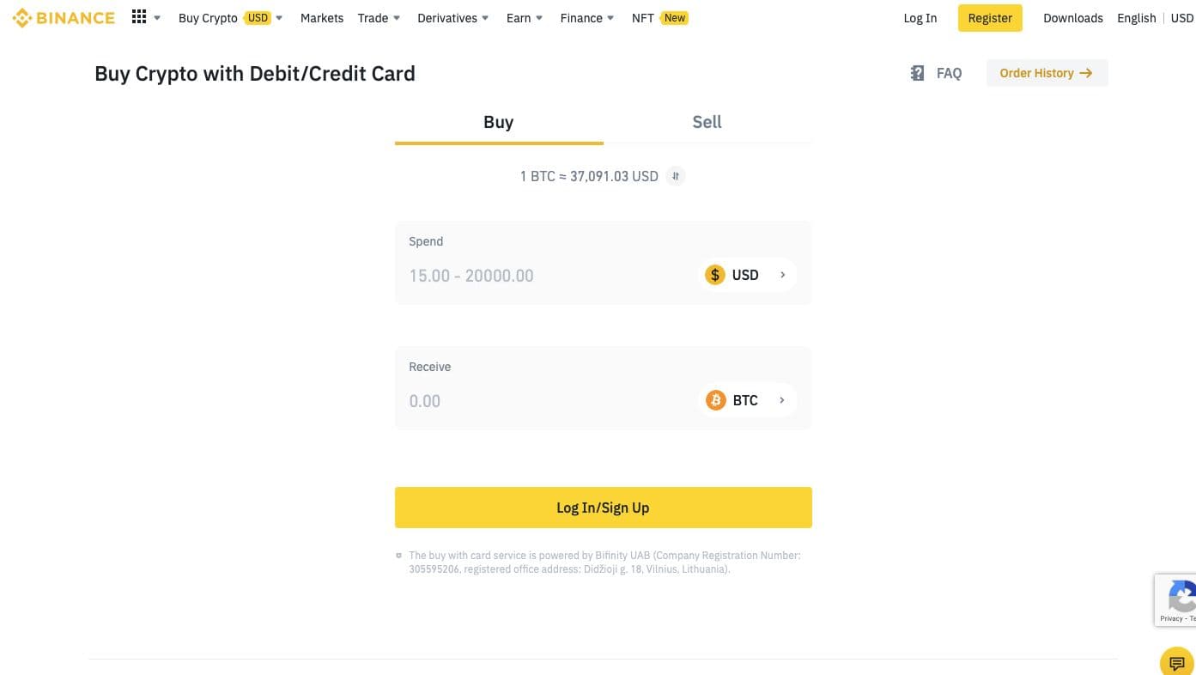Switch to the Sell tab
The height and width of the screenshot is (675, 1196).
click(707, 122)
